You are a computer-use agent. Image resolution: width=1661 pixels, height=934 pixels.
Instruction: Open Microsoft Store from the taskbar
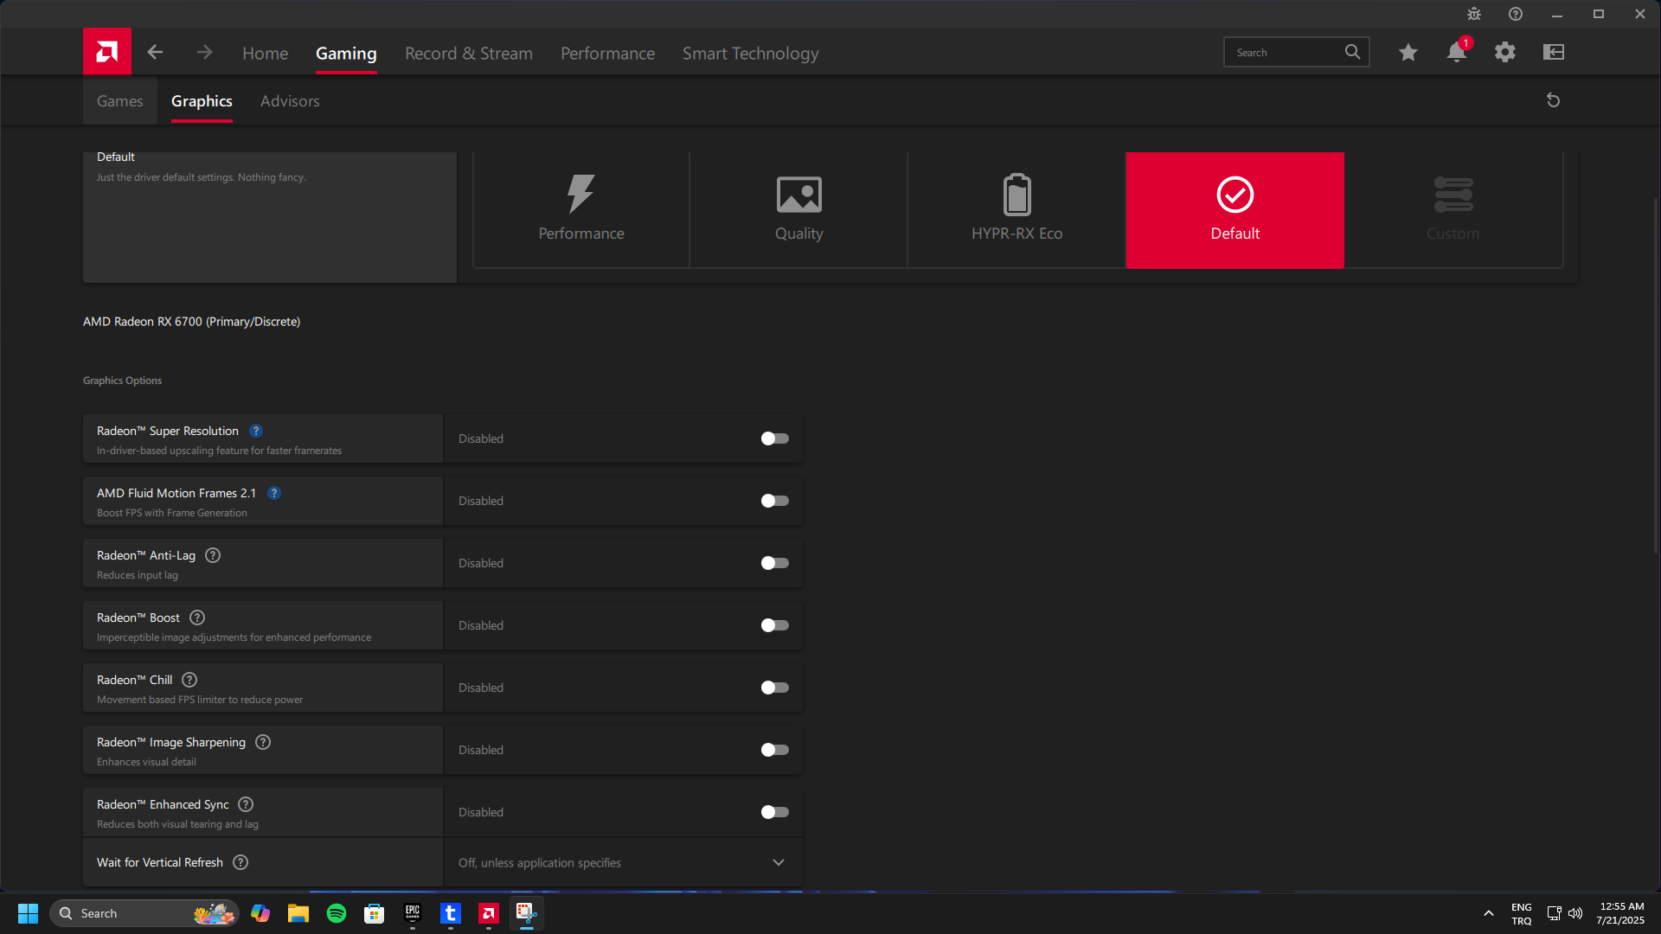pyautogui.click(x=375, y=913)
